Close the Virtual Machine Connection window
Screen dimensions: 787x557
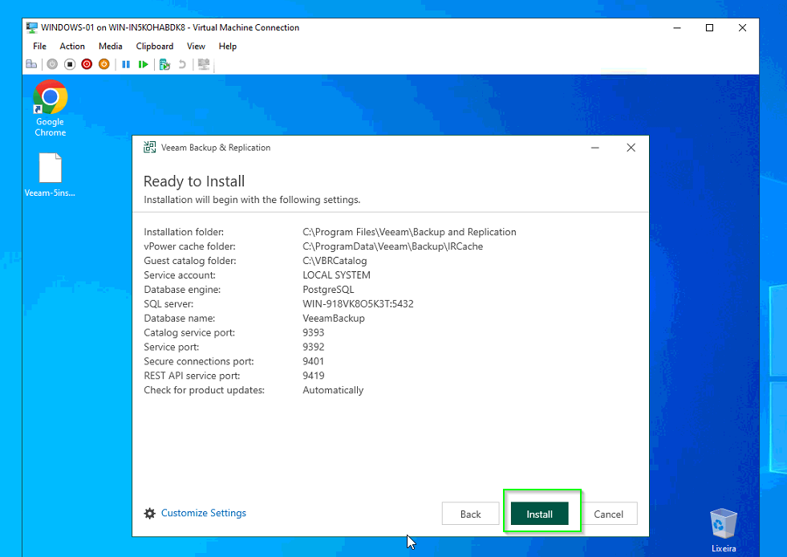tap(742, 27)
